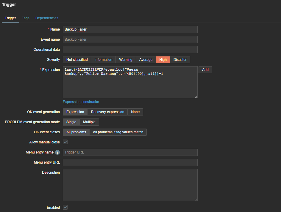Choose Not classified severity
This screenshot has height=212, width=281.
click(x=77, y=60)
